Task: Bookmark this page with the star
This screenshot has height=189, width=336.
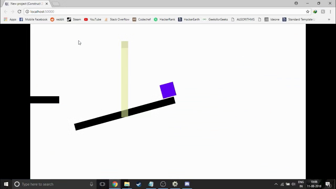Action: click(x=308, y=12)
